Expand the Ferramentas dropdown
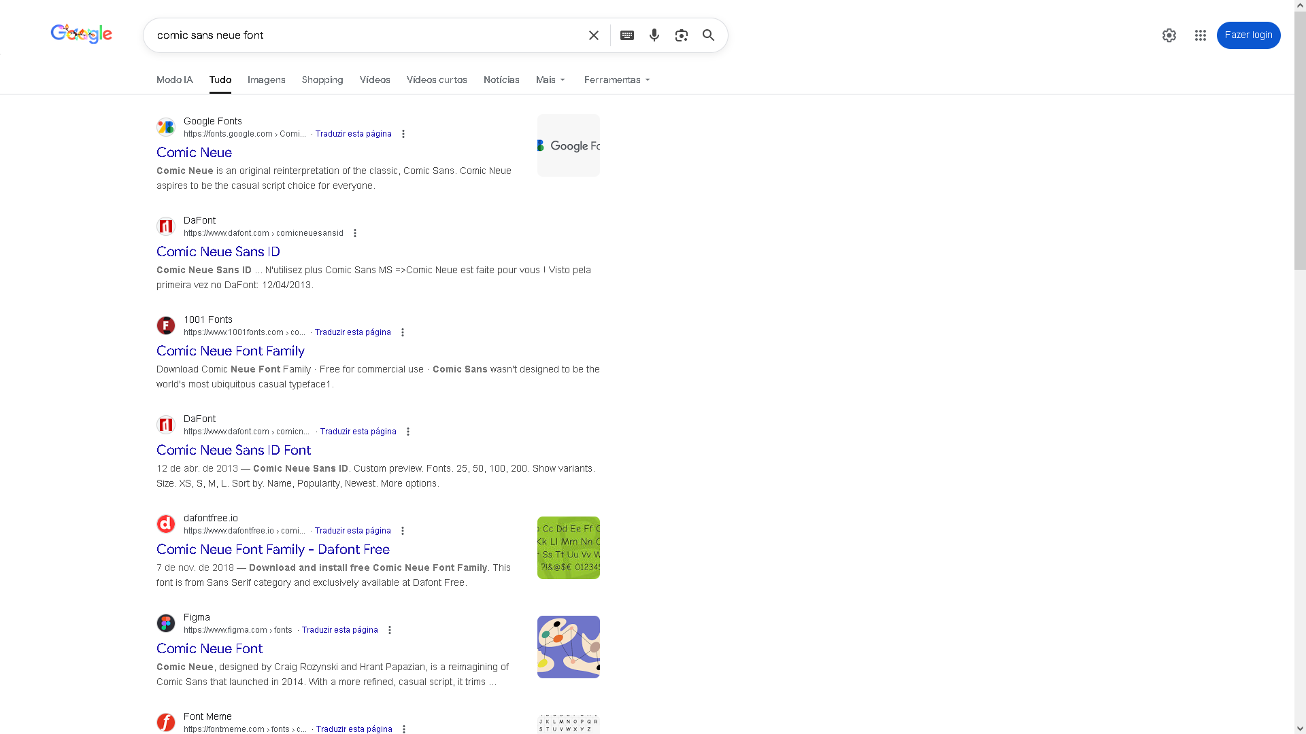1306x734 pixels. [x=617, y=80]
